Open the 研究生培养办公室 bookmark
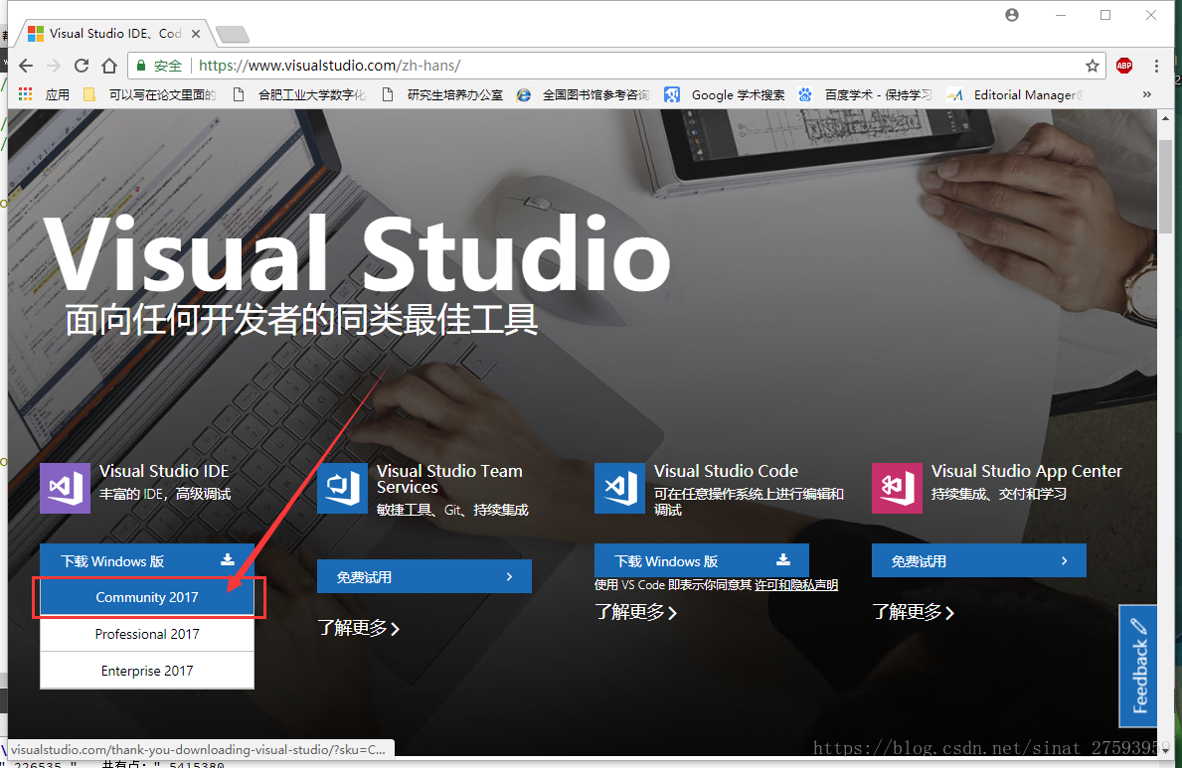Viewport: 1182px width, 768px height. [442, 94]
